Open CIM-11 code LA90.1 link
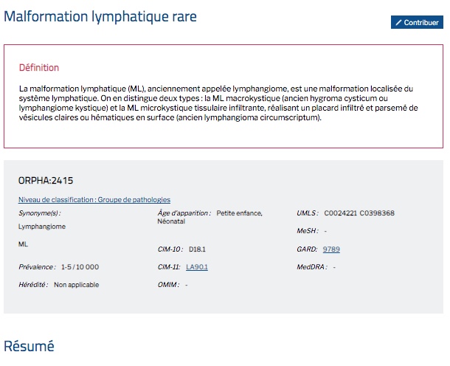Image resolution: width=450 pixels, height=366 pixels. click(197, 267)
